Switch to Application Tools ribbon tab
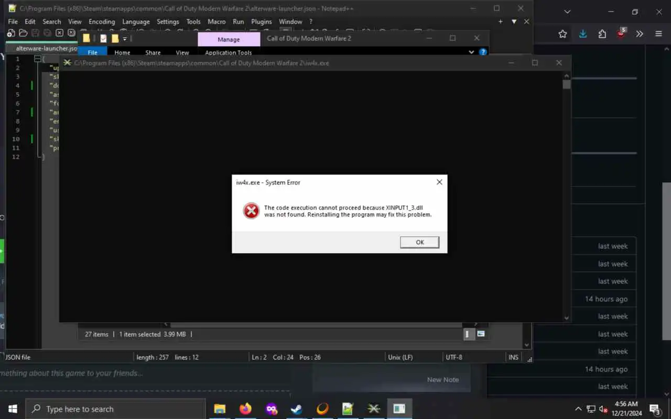Viewport: 671px width, 419px height. click(229, 52)
